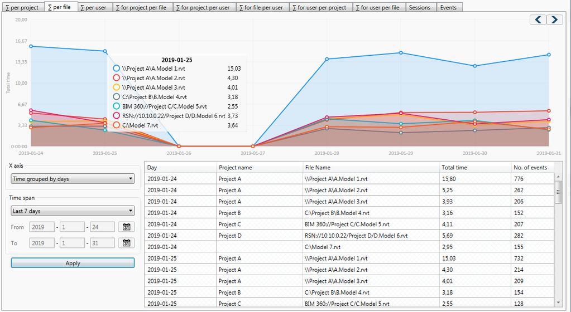
Task: Sort table by File Name column header
Action: point(371,167)
